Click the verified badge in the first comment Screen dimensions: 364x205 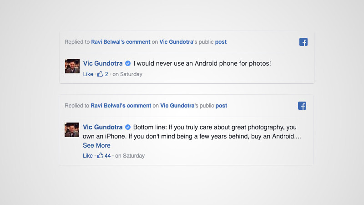tap(128, 63)
